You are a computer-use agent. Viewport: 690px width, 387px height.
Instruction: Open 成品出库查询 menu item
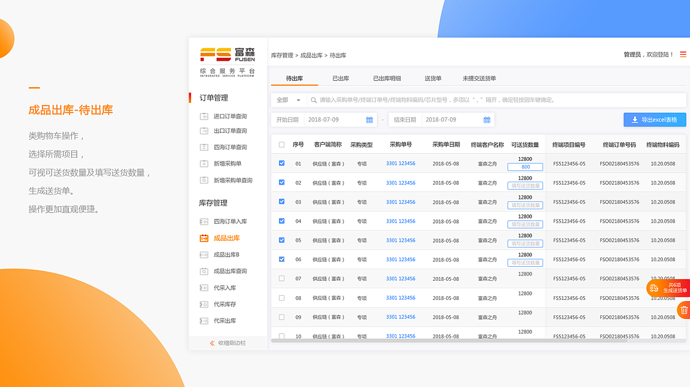pos(230,272)
